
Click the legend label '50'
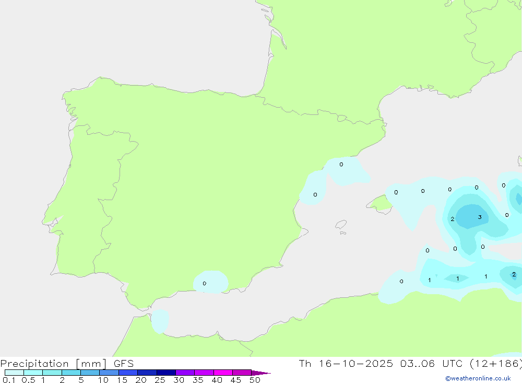pyautogui.click(x=255, y=380)
